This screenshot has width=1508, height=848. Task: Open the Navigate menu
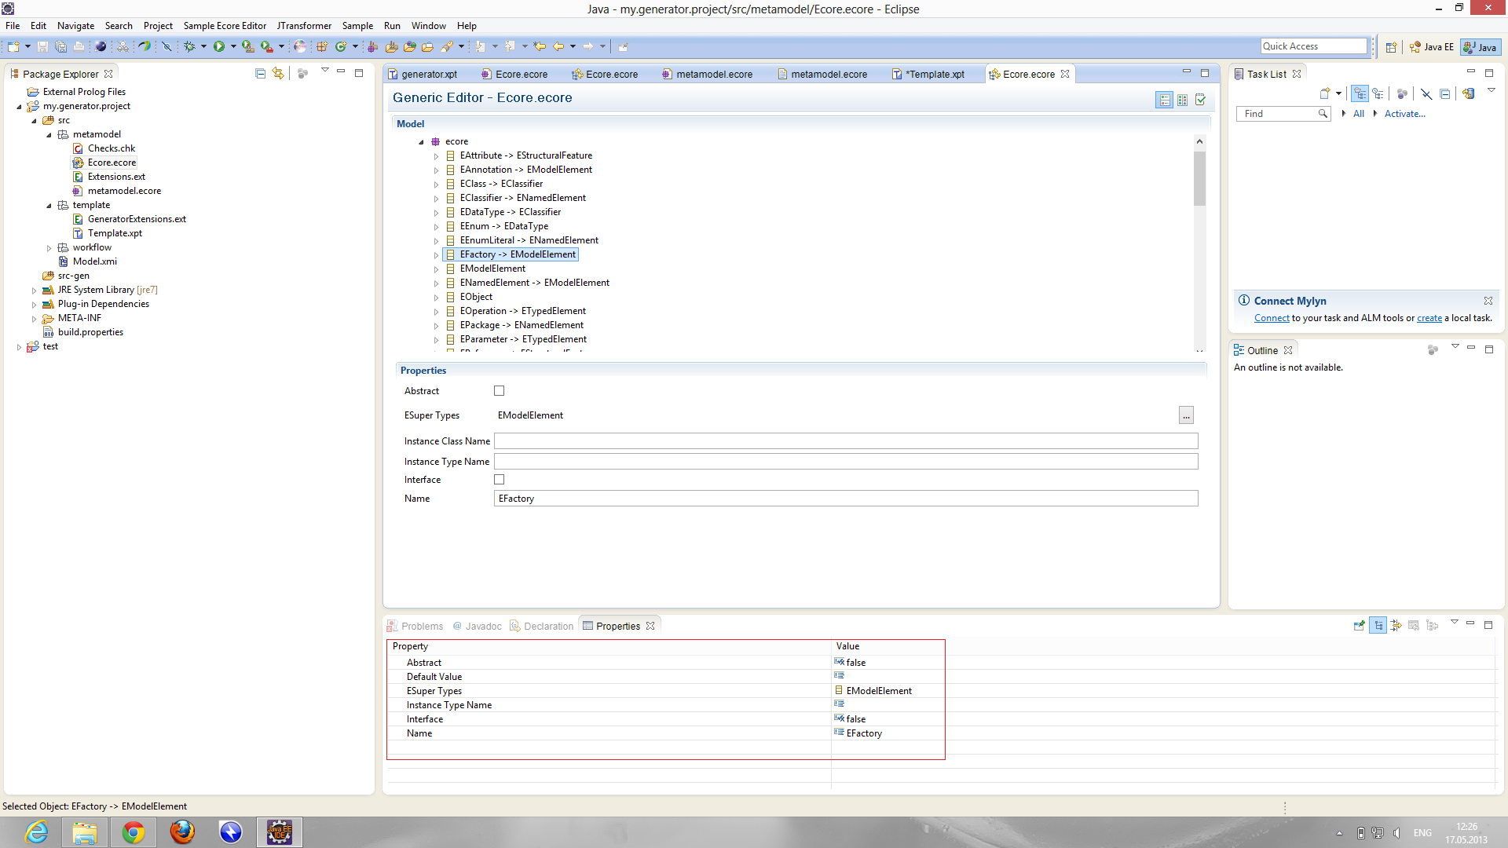coord(75,26)
